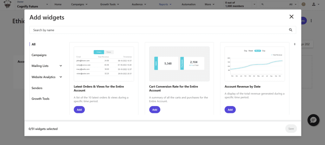This screenshot has height=145, width=325.
Task: Click the Search by name field
Action: (159, 30)
